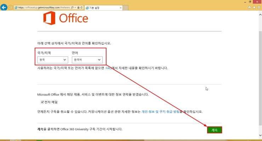
Task: Expand address bar search dropdown arrow
Action: pyautogui.click(x=75, y=7)
